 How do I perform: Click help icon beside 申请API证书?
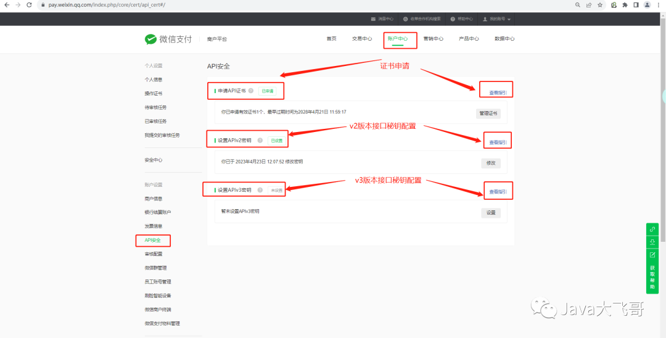[x=250, y=91]
